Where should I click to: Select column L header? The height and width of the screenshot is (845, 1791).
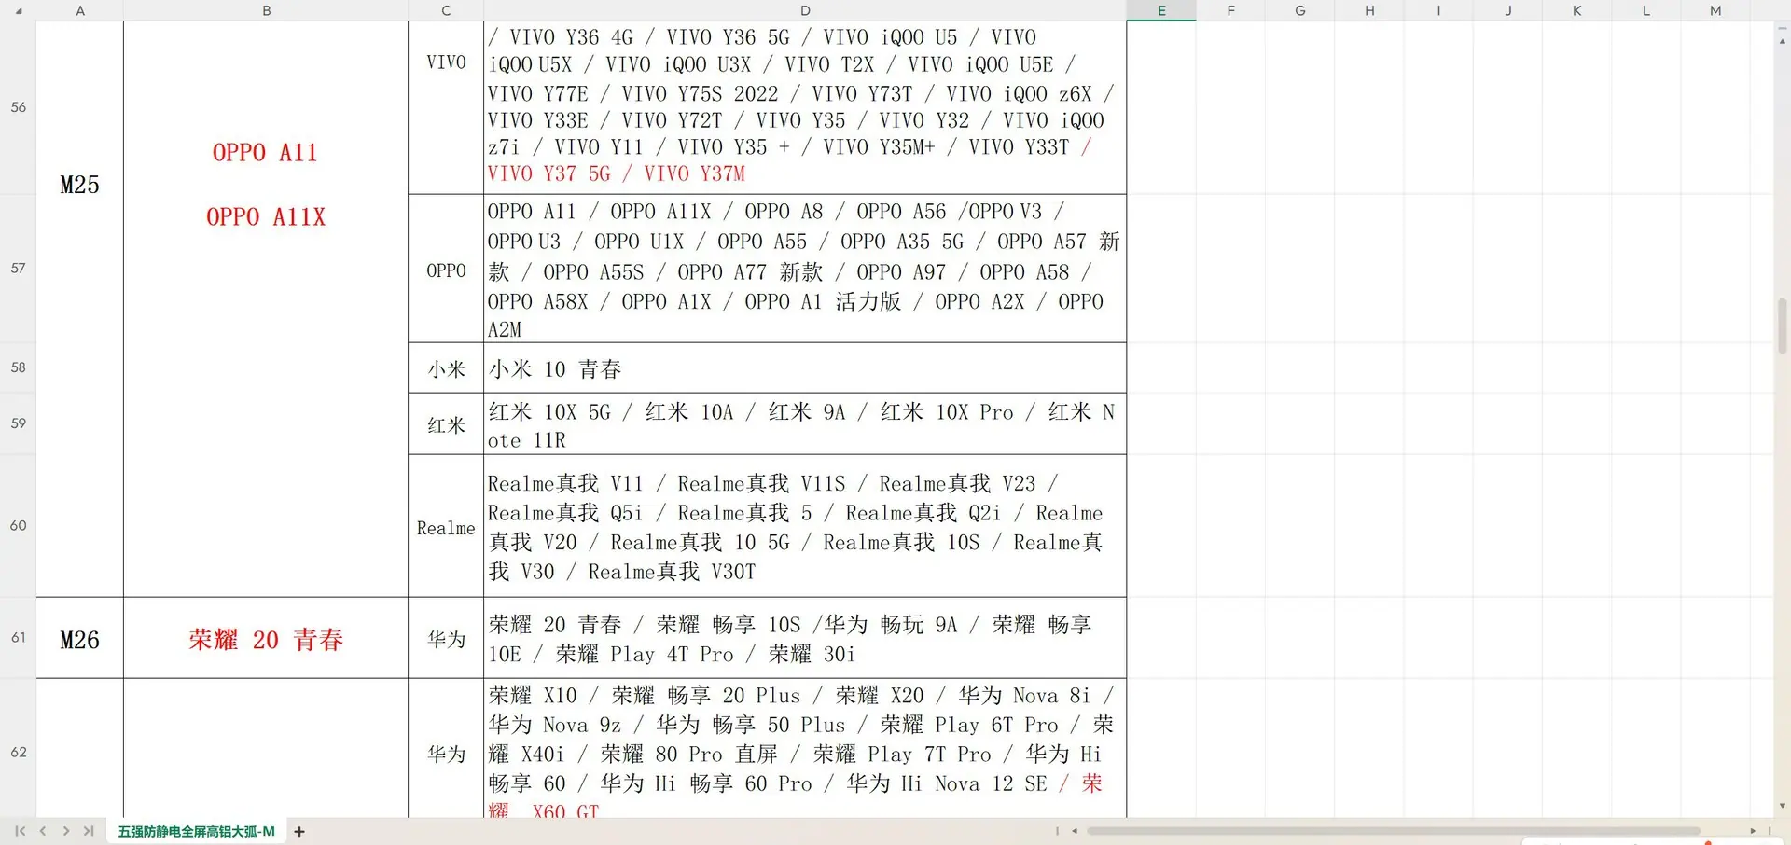(x=1645, y=10)
